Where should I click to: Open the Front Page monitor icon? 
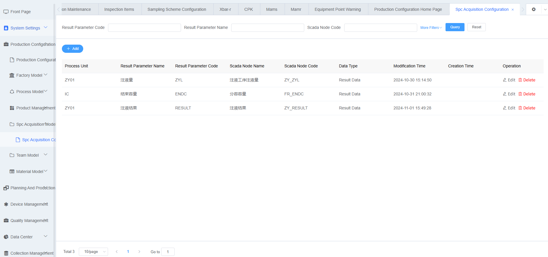[x=6, y=12]
